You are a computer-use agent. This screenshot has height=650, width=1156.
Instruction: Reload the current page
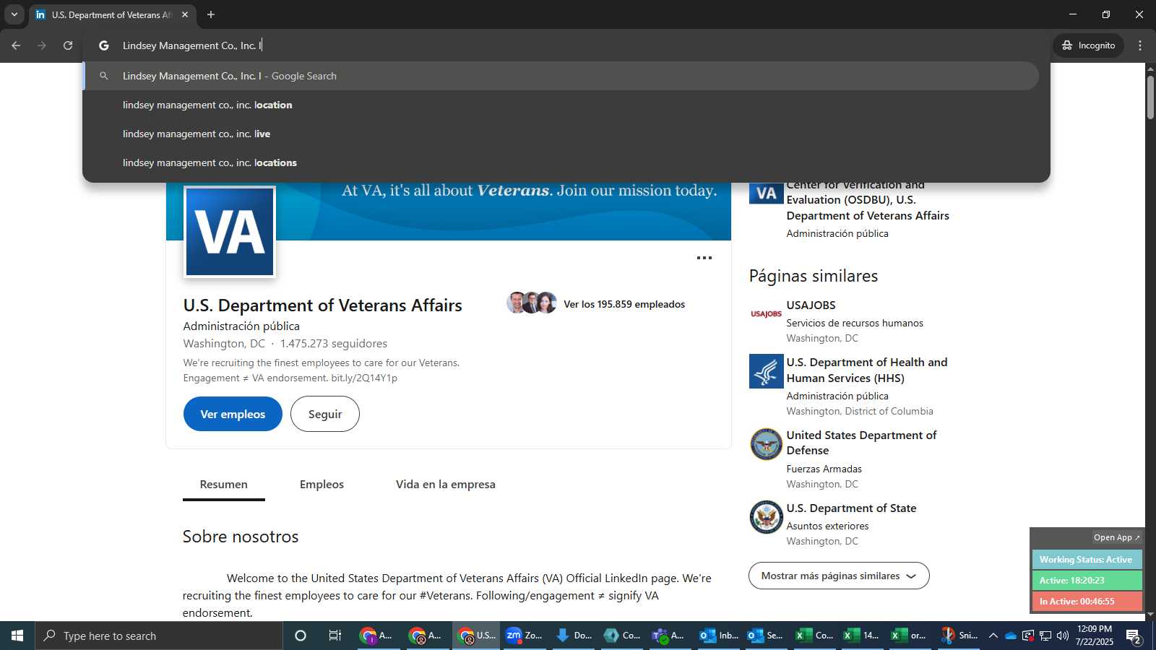tap(68, 45)
